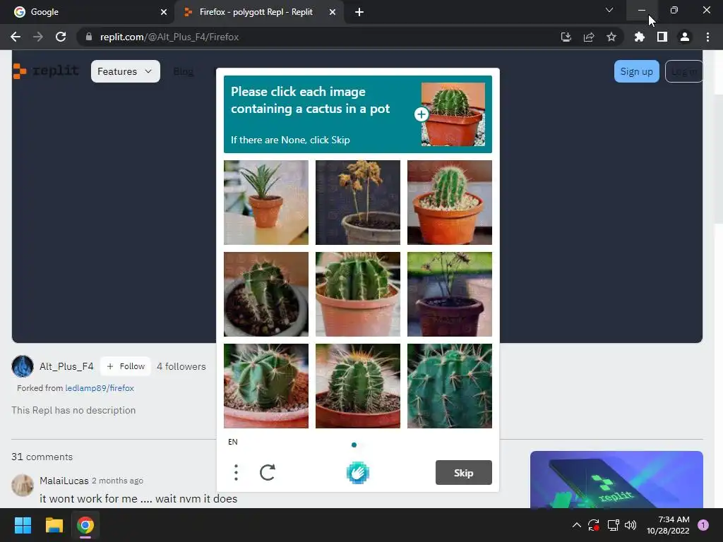Show hidden system tray icons
Viewport: 723px width, 542px height.
coord(576,525)
